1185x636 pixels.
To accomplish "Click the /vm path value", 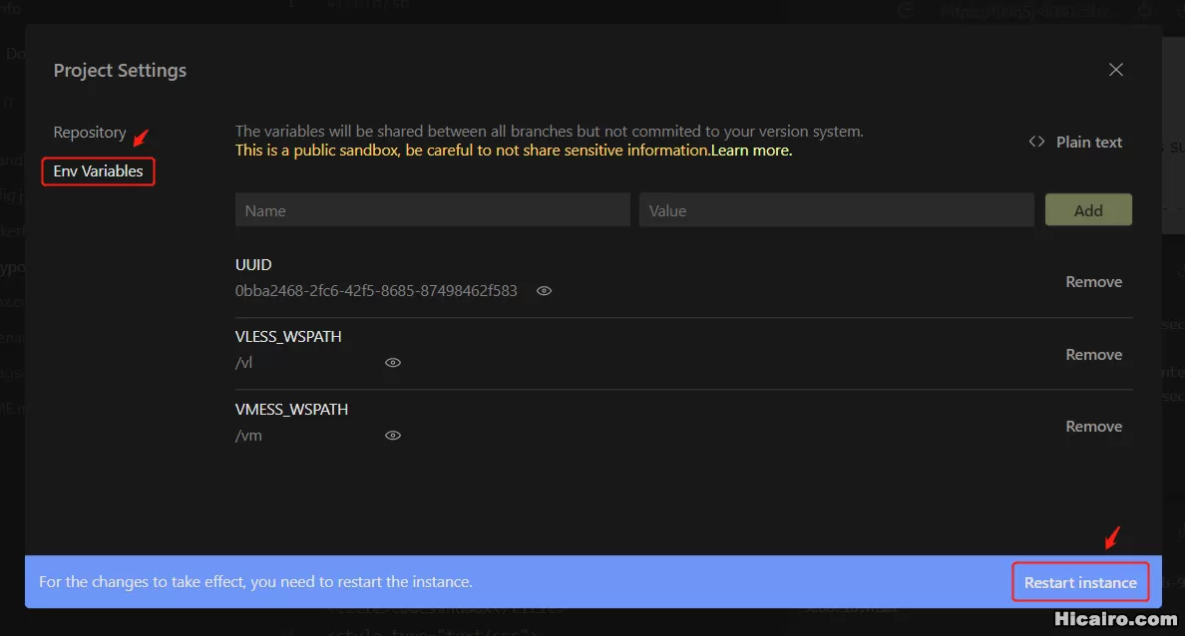I will pyautogui.click(x=248, y=436).
